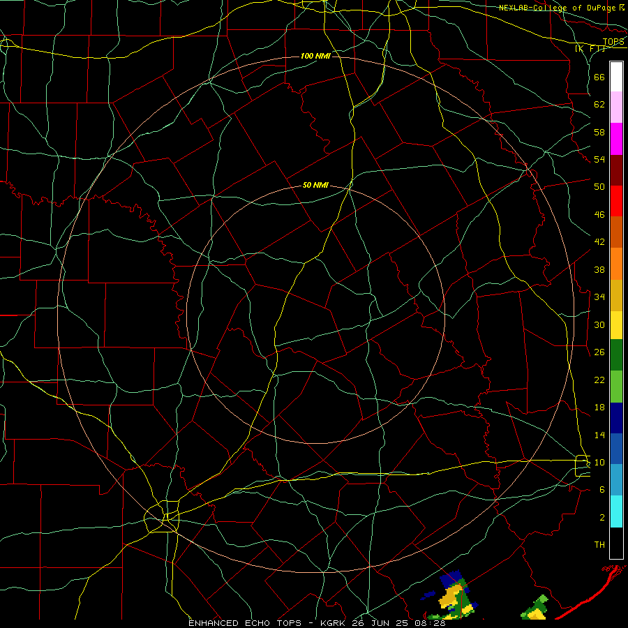
Task: Click the legend value 66
Action: click(599, 77)
